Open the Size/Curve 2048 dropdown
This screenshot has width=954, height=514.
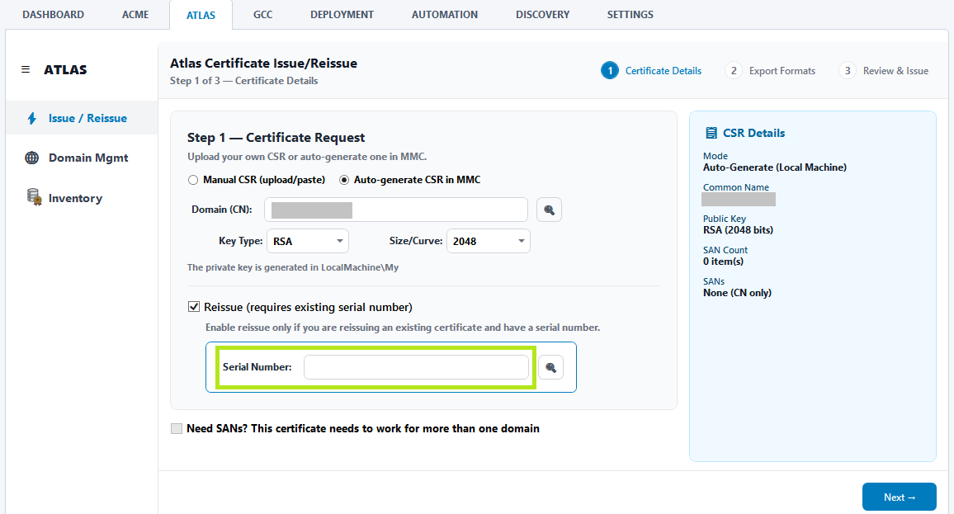point(489,241)
